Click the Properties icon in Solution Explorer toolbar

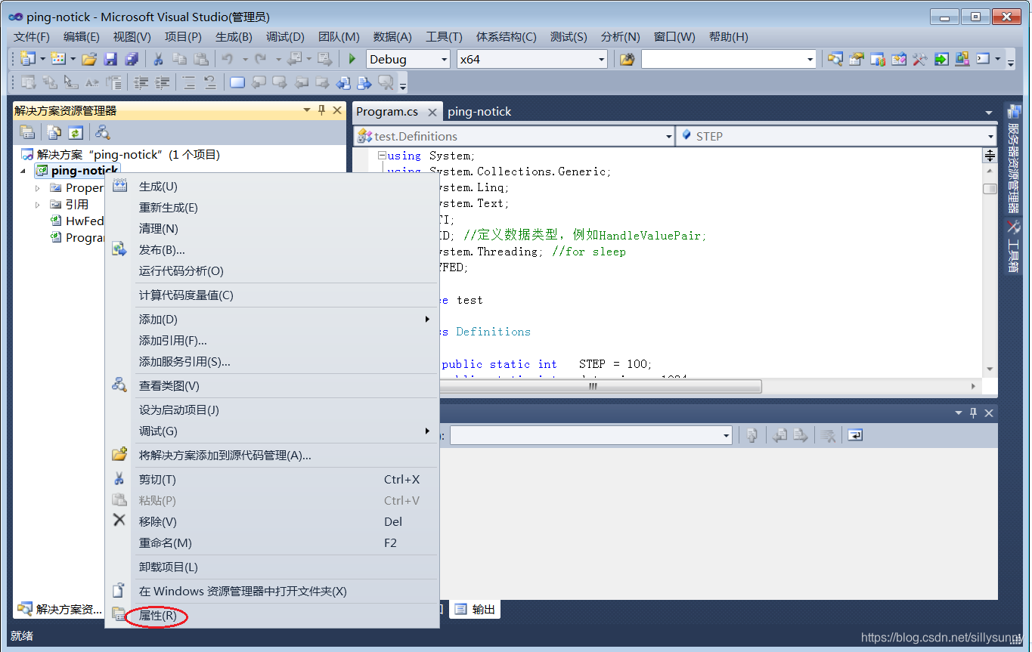pos(27,133)
